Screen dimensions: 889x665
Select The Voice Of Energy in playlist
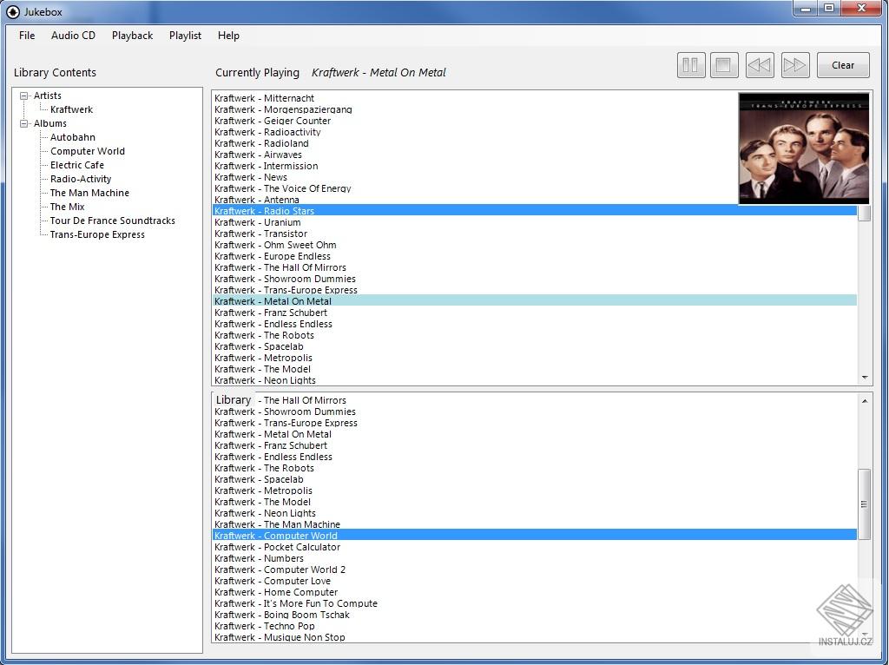coord(282,188)
